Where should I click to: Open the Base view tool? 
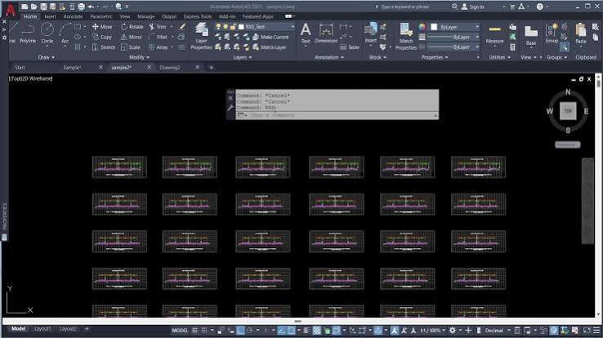(531, 35)
